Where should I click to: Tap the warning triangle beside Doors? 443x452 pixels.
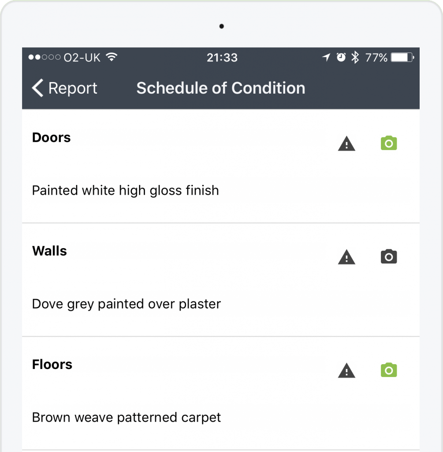(346, 143)
